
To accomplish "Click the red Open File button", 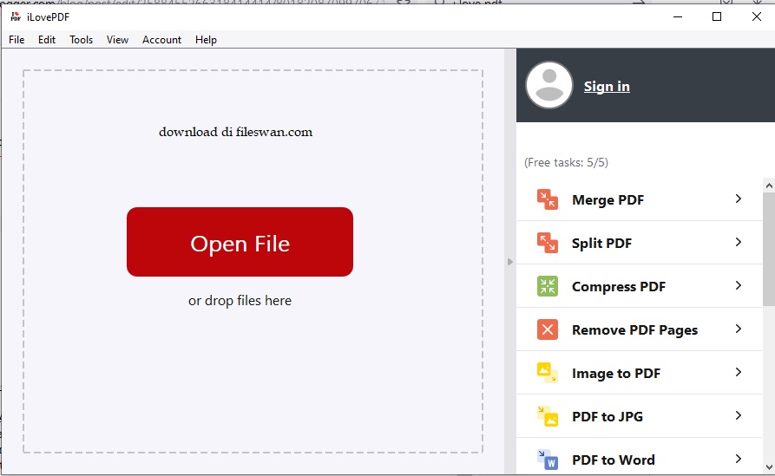I will pyautogui.click(x=240, y=242).
